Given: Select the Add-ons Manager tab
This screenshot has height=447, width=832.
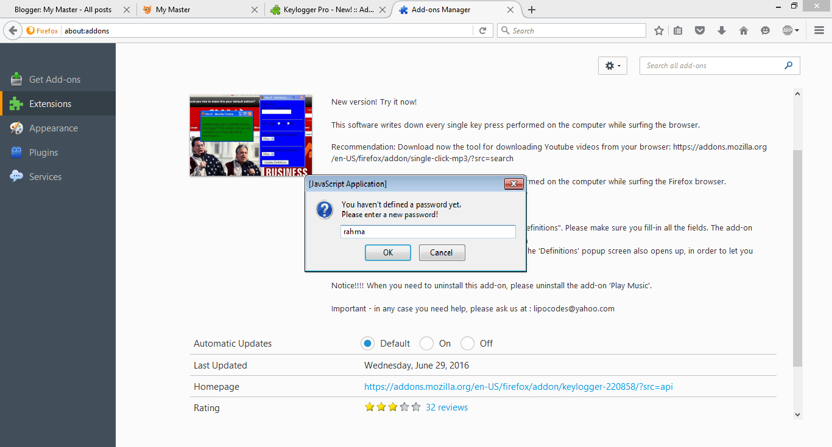Looking at the screenshot, I should coord(457,10).
